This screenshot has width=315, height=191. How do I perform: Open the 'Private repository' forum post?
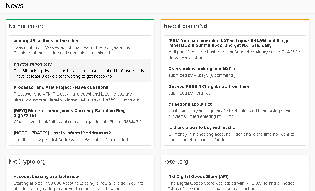[x=33, y=64]
